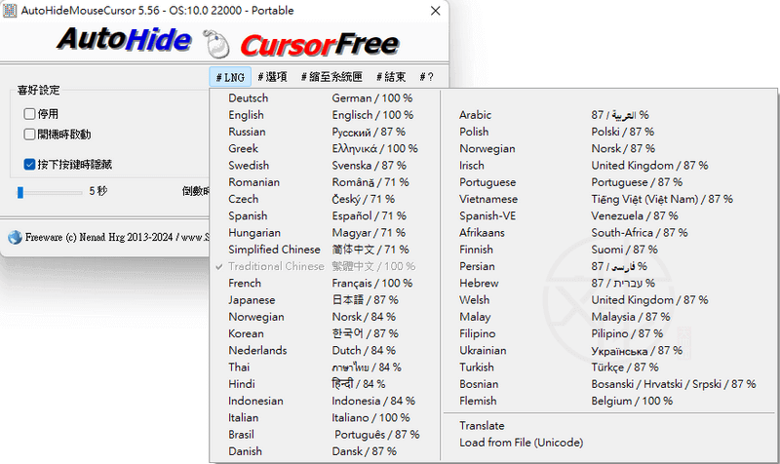
Task: Choose Danish language
Action: (325, 451)
